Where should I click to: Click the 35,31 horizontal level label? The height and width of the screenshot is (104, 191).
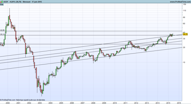pyautogui.click(x=3, y=34)
